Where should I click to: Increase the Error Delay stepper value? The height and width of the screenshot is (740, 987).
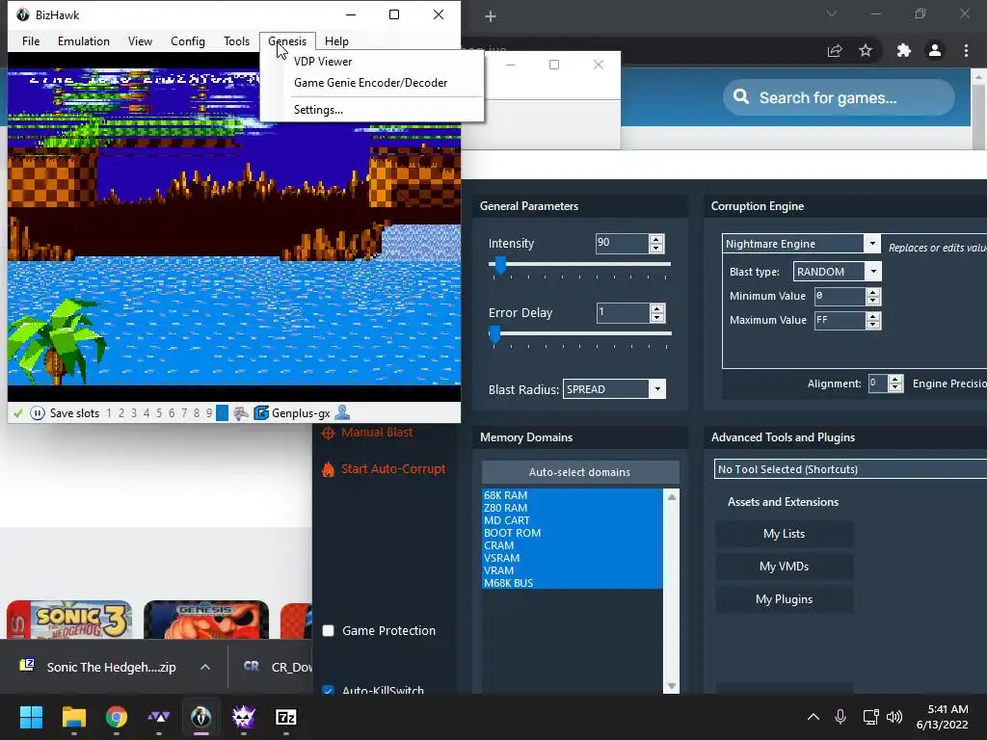point(656,308)
